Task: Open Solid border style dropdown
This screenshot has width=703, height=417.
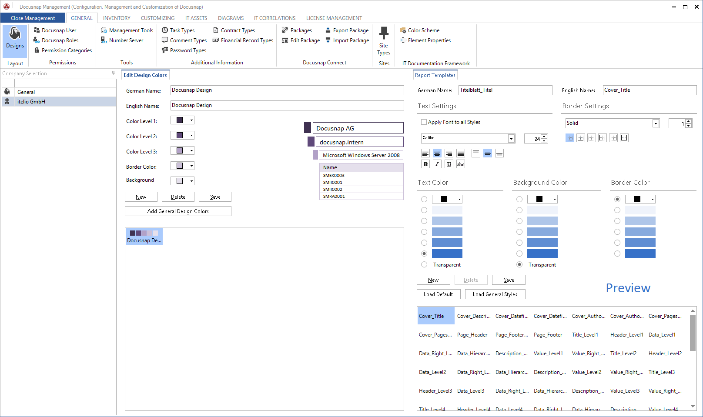Action: coord(656,123)
